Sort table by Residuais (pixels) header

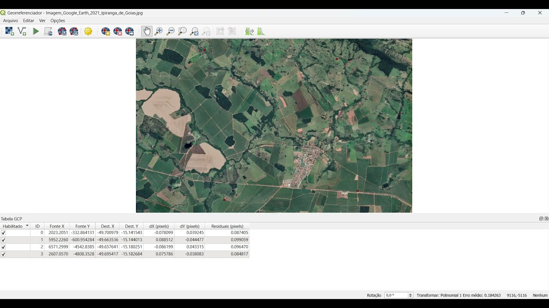point(227,226)
